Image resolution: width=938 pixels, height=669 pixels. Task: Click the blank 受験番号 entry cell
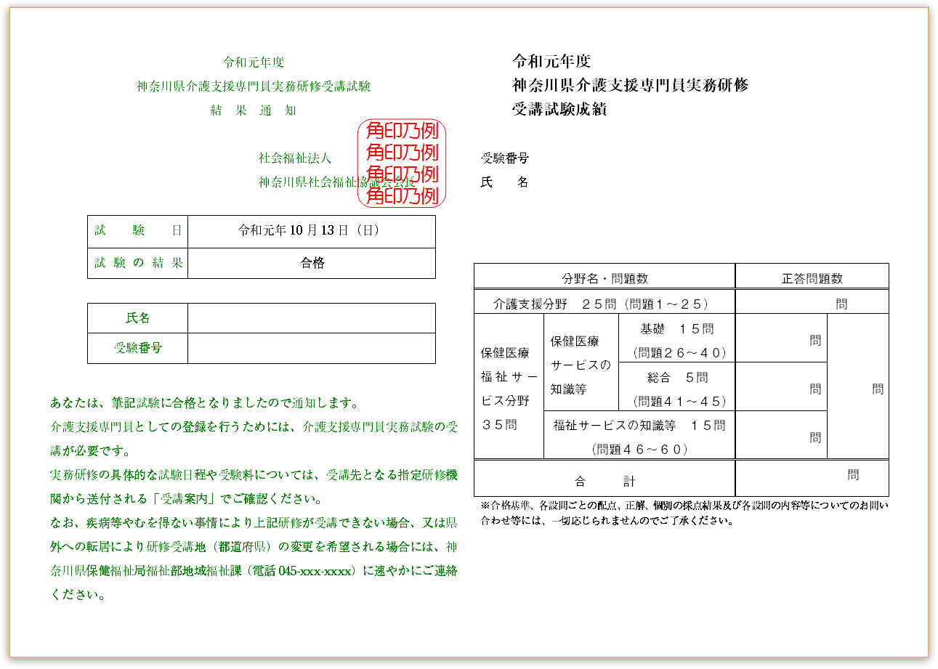click(312, 347)
